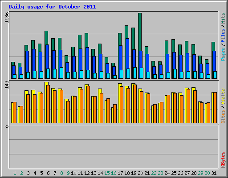Image resolution: width=228 pixels, height=178 pixels.
Task: Click the green hits bar for day 1
Action: click(x=13, y=64)
